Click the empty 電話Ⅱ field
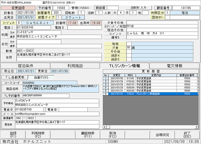 pyautogui.click(x=84, y=27)
